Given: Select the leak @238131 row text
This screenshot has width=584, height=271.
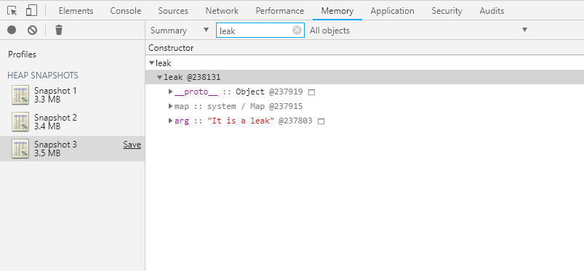Looking at the screenshot, I should (x=192, y=78).
